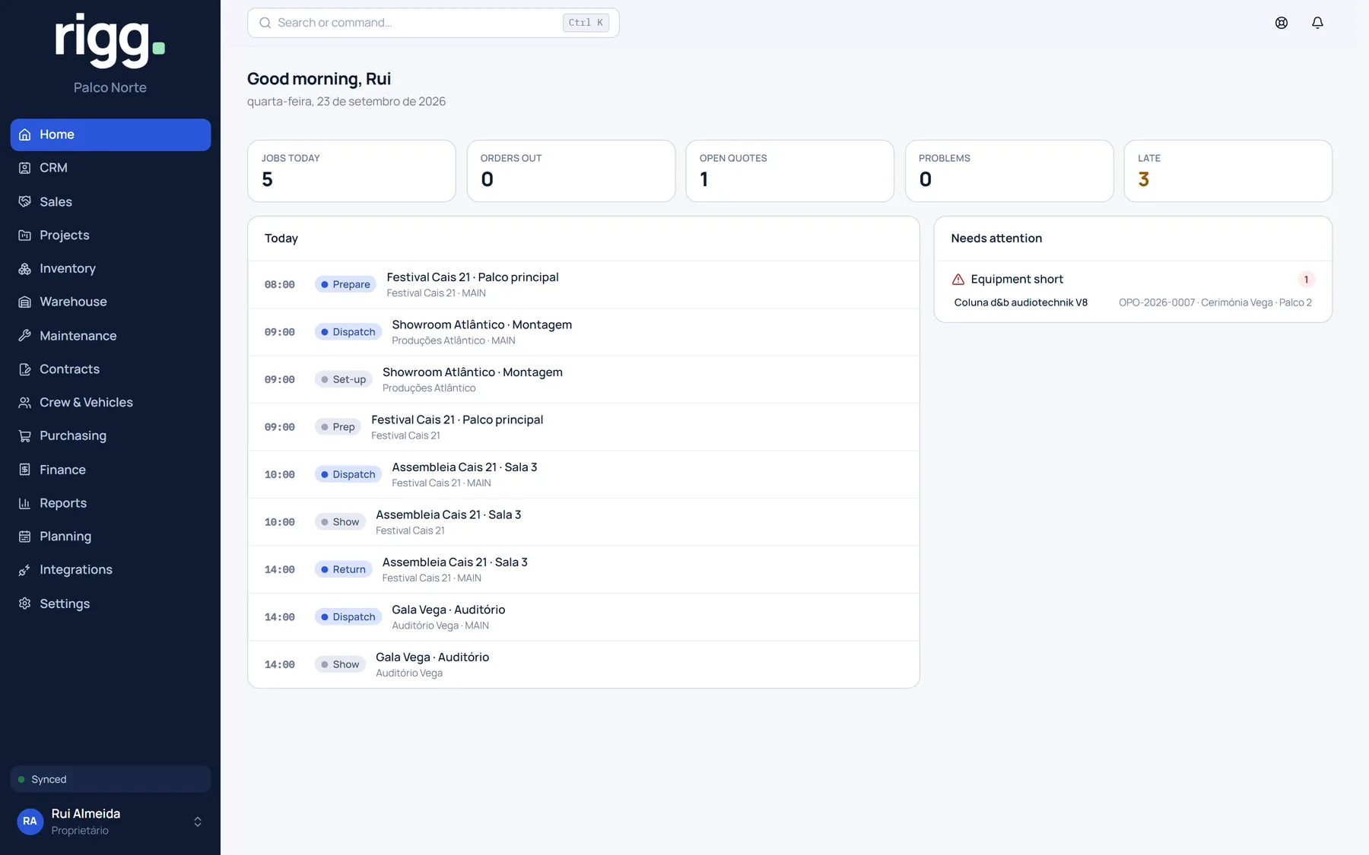The width and height of the screenshot is (1369, 855).
Task: Open the Orders Out card
Action: (571, 171)
